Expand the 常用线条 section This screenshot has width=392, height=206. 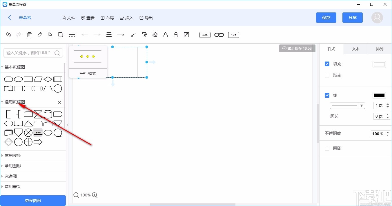click(33, 155)
